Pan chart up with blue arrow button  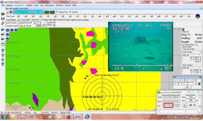click(7, 35)
